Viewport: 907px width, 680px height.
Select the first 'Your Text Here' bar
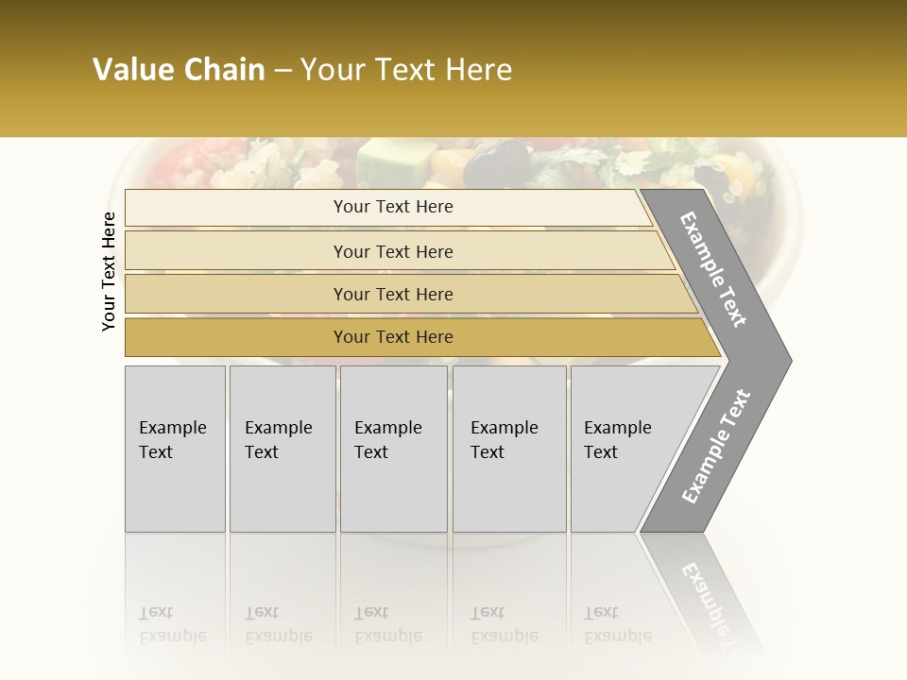tap(388, 207)
